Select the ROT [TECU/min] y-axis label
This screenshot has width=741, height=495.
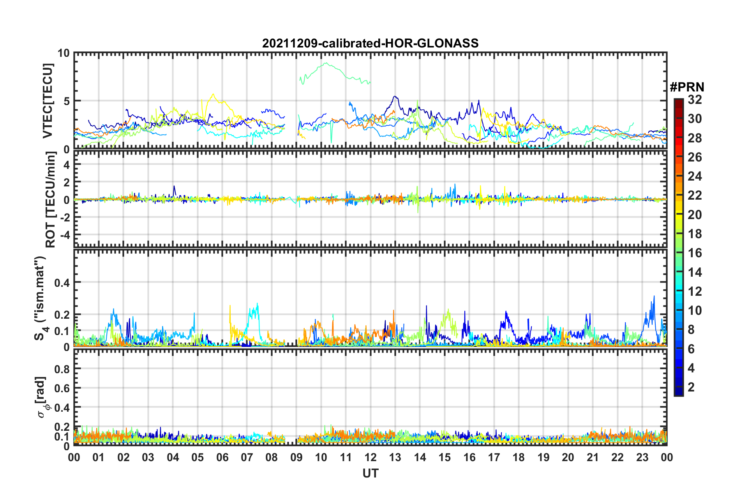tap(50, 200)
